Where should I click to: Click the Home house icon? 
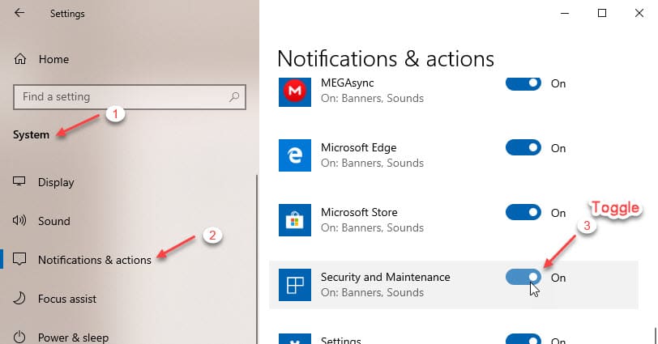[x=20, y=59]
